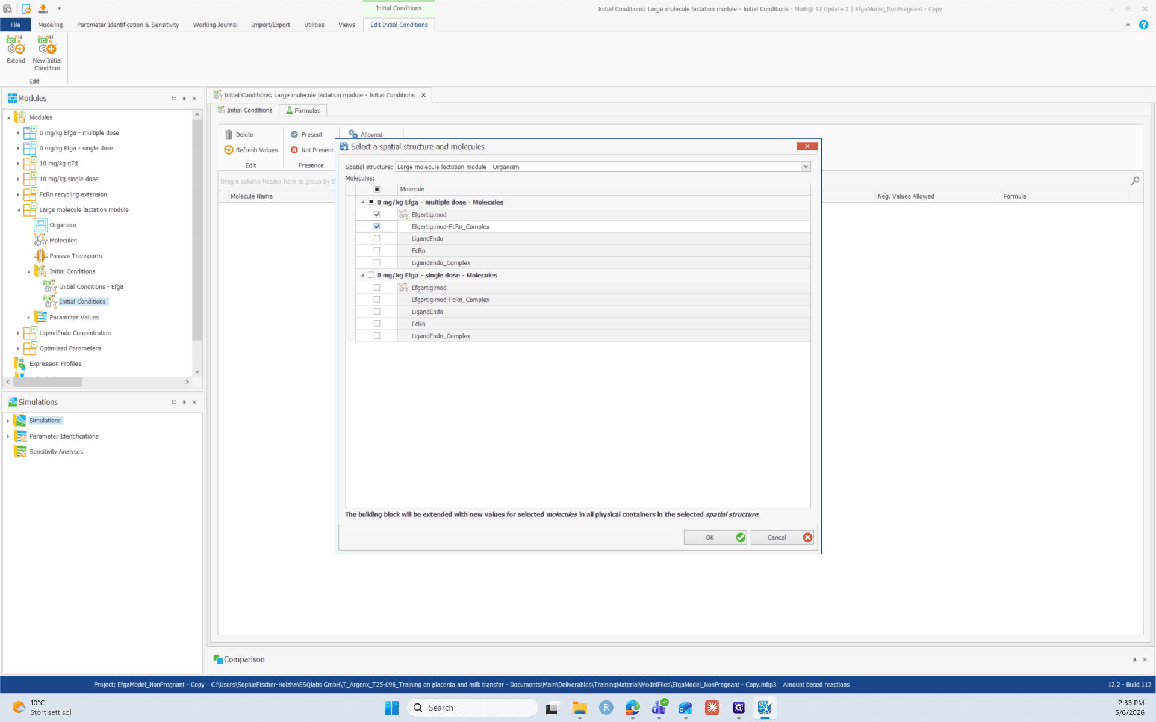The width and height of the screenshot is (1156, 722).
Task: Uncheck Efgartigimod-FcRn_Complex under multiple dose
Action: [x=377, y=226]
